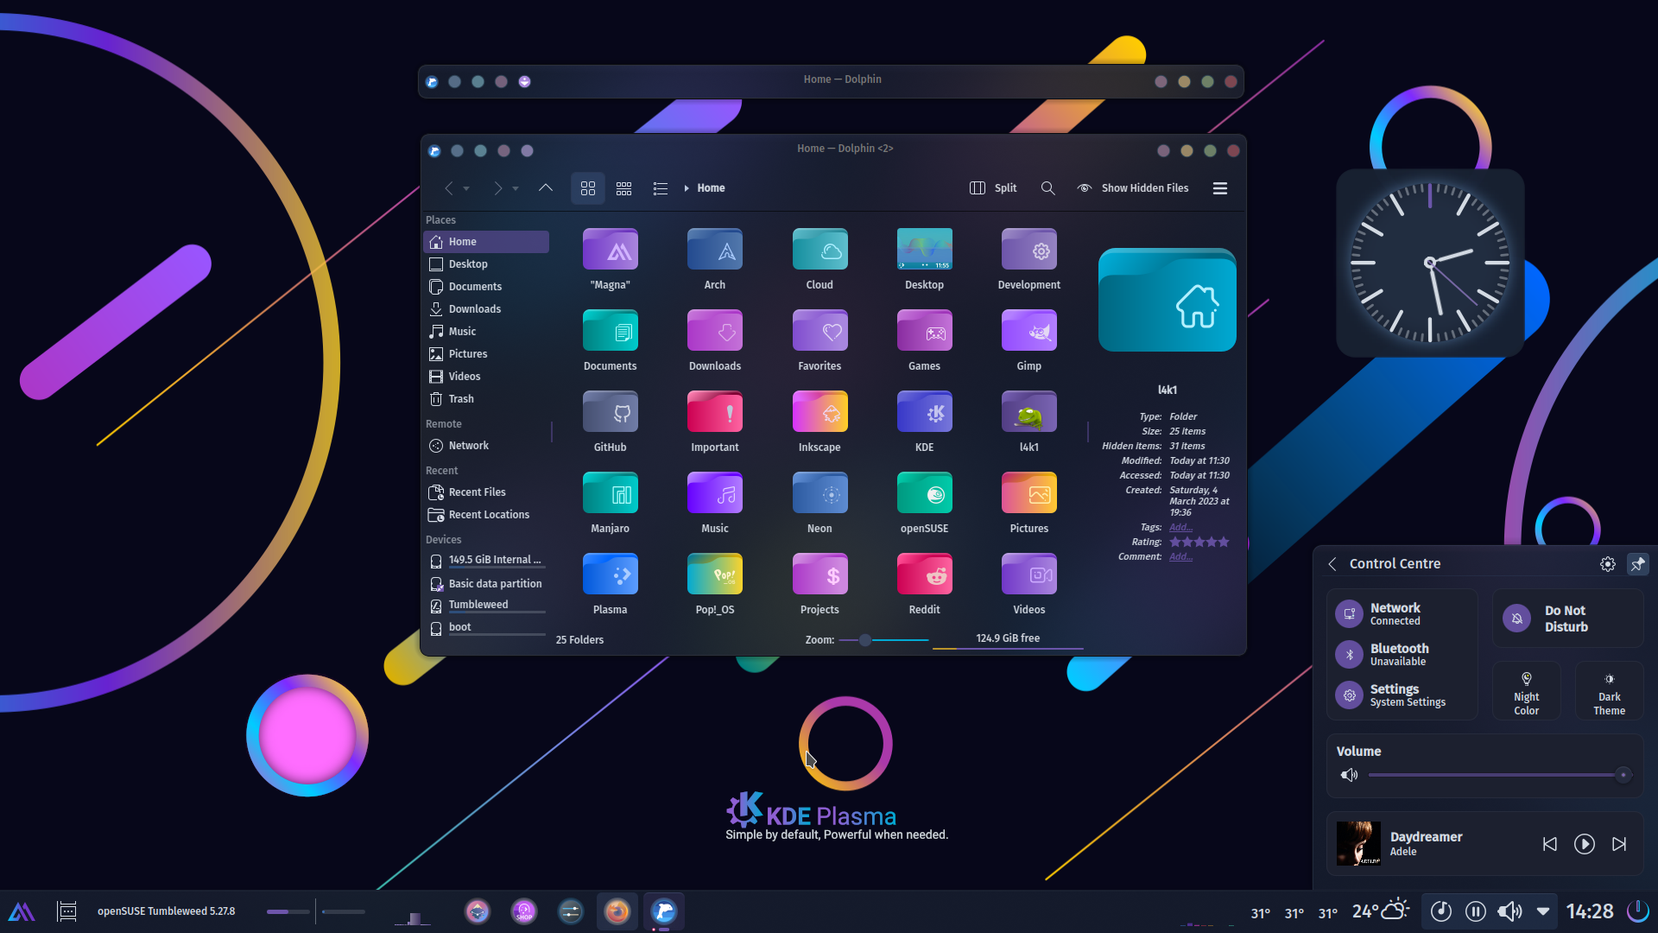
Task: Switch to Compact view mode
Action: point(623,188)
